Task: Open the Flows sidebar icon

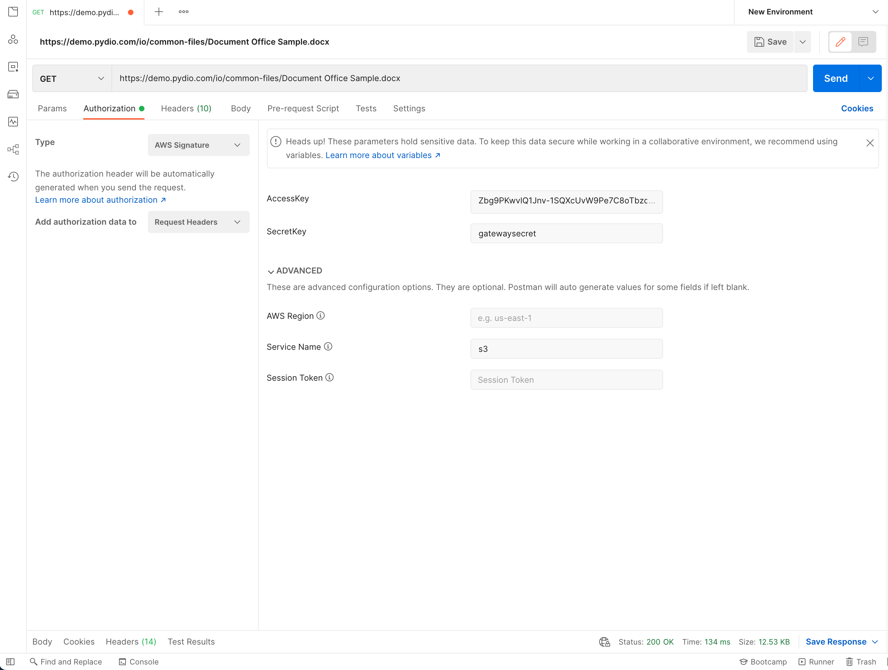Action: coord(13,149)
